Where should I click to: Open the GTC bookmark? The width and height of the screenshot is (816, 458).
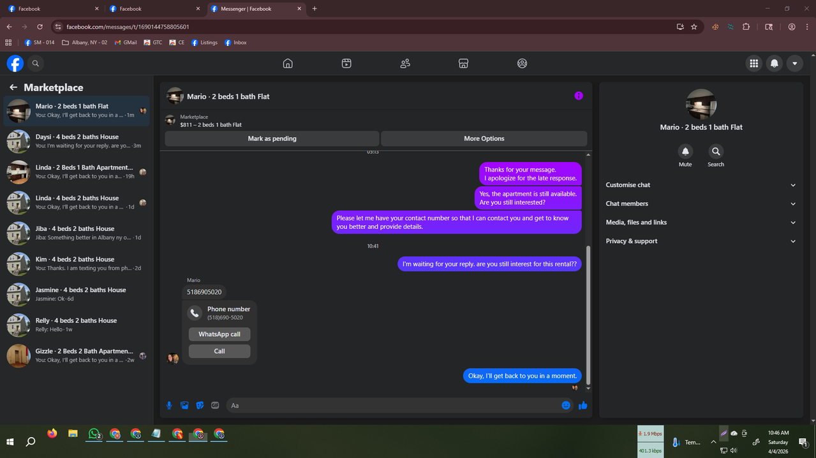pyautogui.click(x=153, y=43)
